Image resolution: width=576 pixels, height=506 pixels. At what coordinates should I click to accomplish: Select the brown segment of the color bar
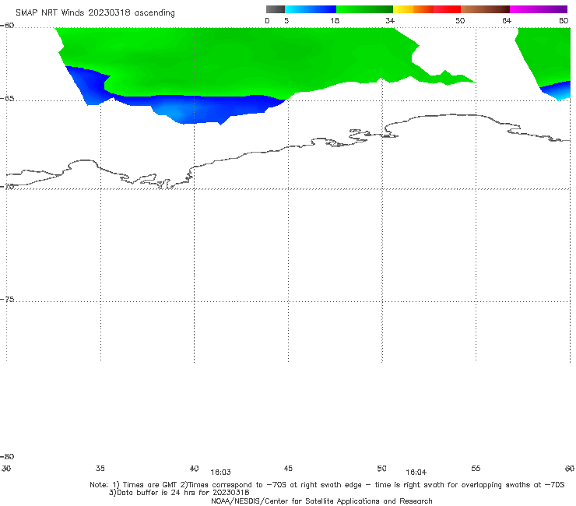[485, 9]
